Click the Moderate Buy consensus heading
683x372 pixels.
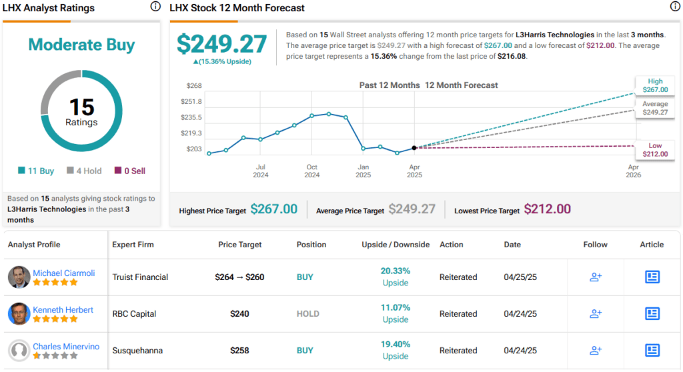coord(81,45)
